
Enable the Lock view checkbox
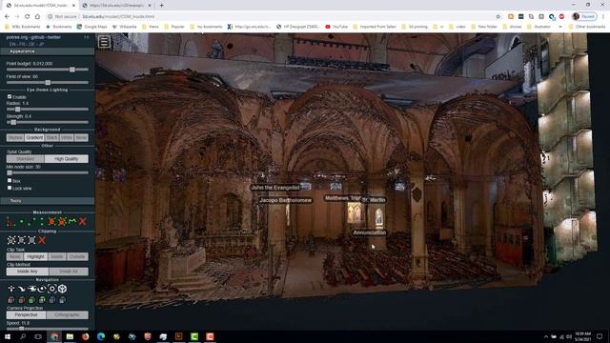pyautogui.click(x=10, y=188)
